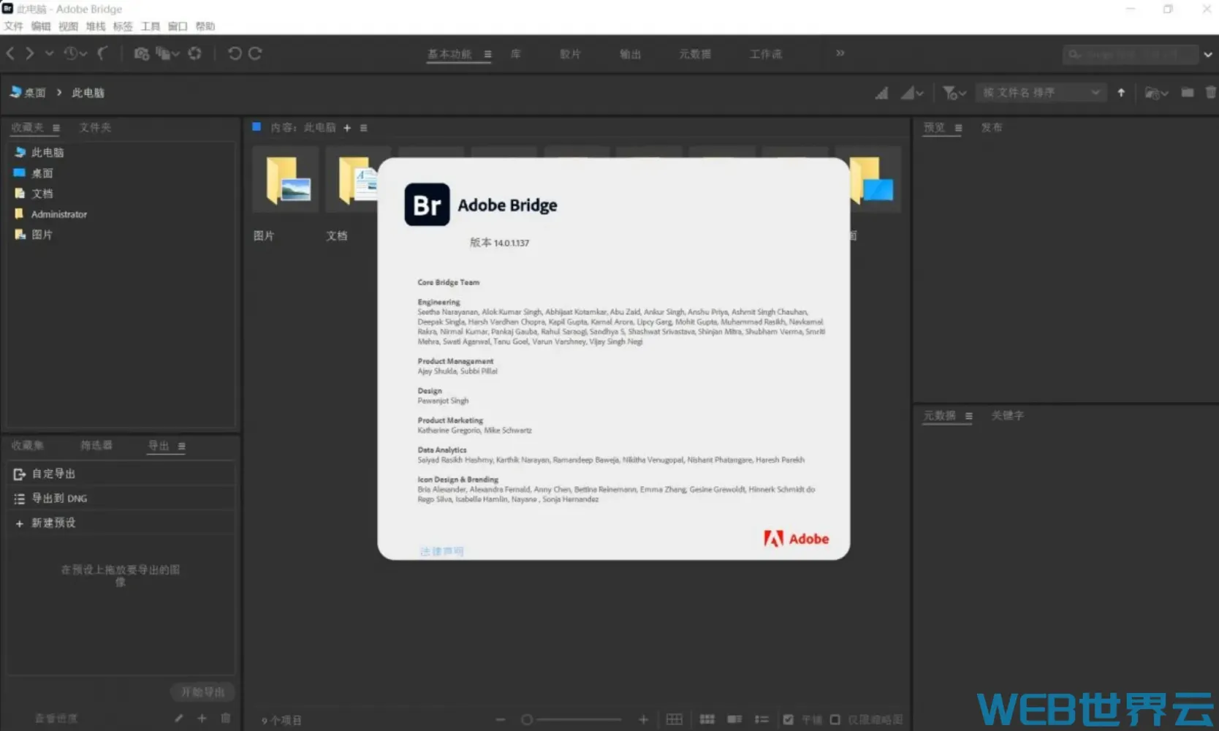Screen dimensions: 1219x731
Task: Increase thumbnail size plus button
Action: click(643, 720)
